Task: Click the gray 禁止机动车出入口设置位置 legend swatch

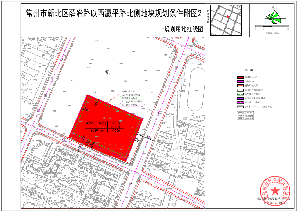Action: pos(240,107)
